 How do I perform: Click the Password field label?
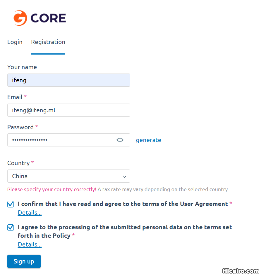click(20, 127)
